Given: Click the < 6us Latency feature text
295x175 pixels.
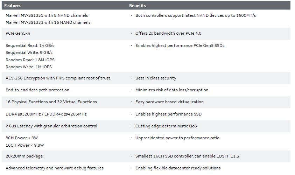Looking at the screenshot, I should [51, 126].
